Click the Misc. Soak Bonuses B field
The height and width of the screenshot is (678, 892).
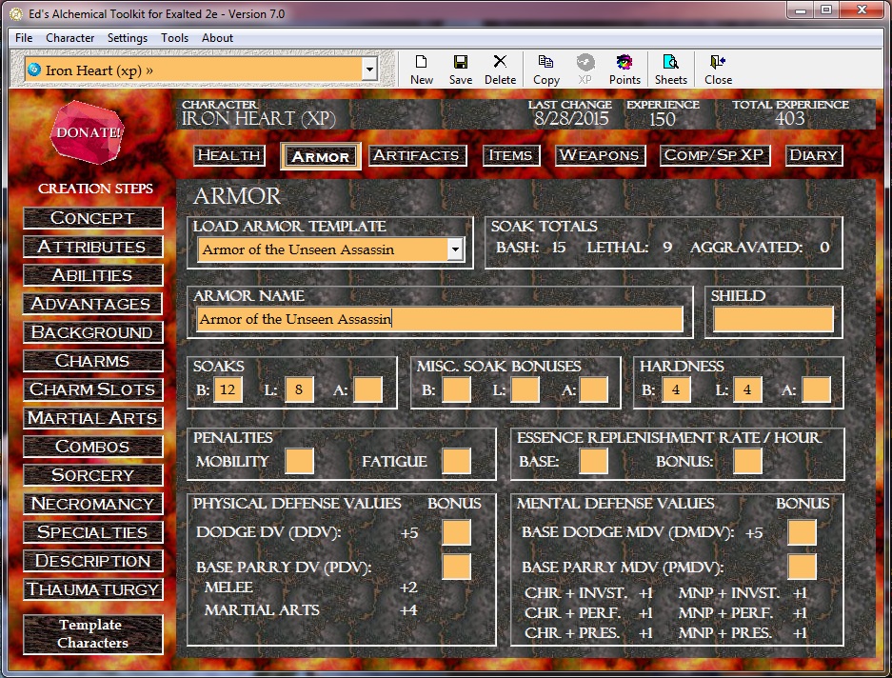(456, 390)
